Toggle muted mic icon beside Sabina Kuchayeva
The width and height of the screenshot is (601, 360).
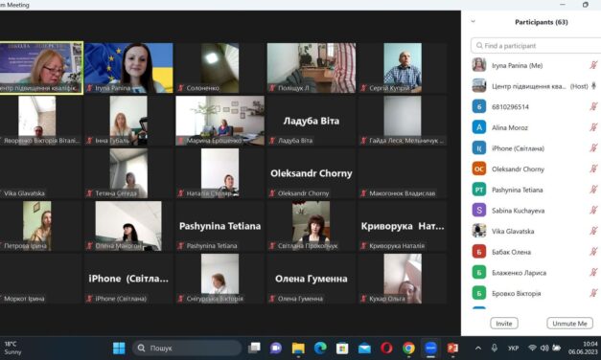tap(593, 210)
